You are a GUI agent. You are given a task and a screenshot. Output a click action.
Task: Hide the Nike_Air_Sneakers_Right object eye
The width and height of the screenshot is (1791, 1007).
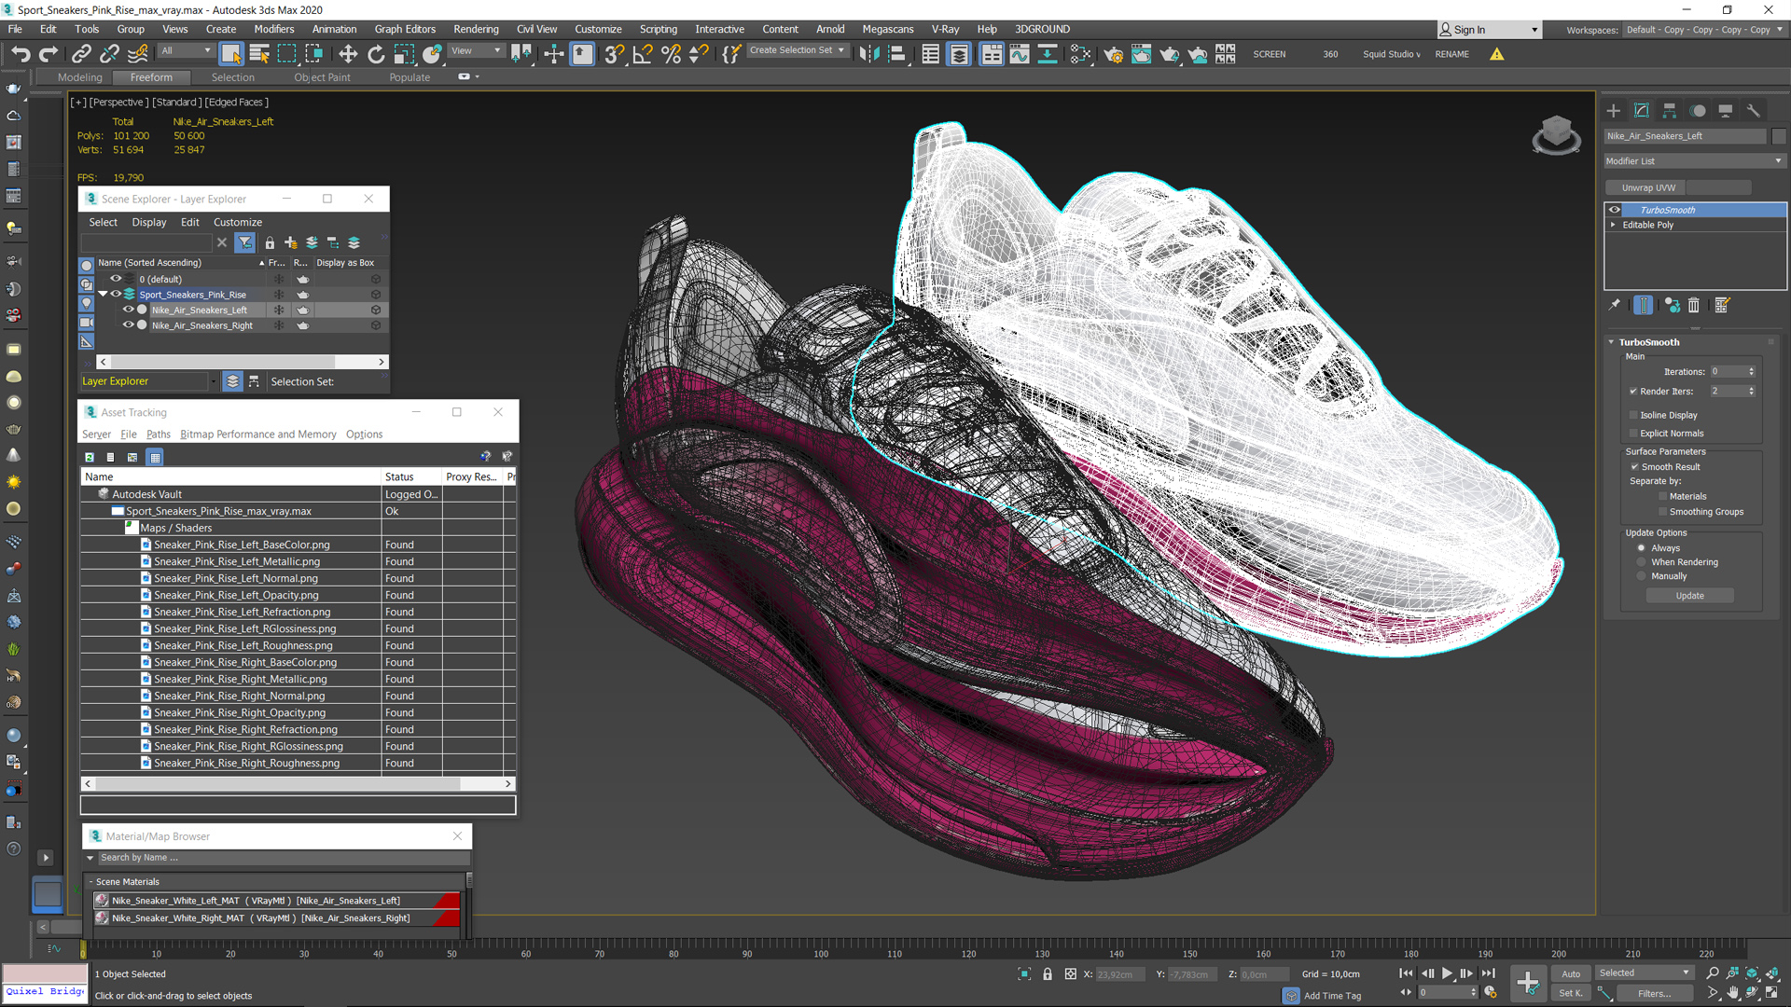(129, 325)
